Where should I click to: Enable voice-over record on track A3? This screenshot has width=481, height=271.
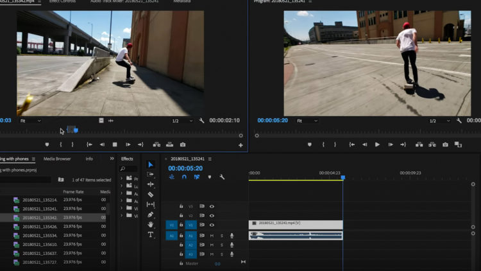click(x=232, y=254)
